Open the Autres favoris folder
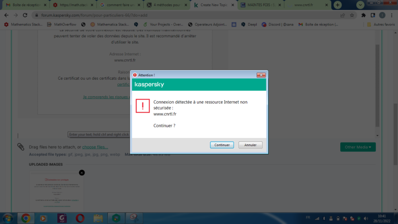 coord(381,24)
